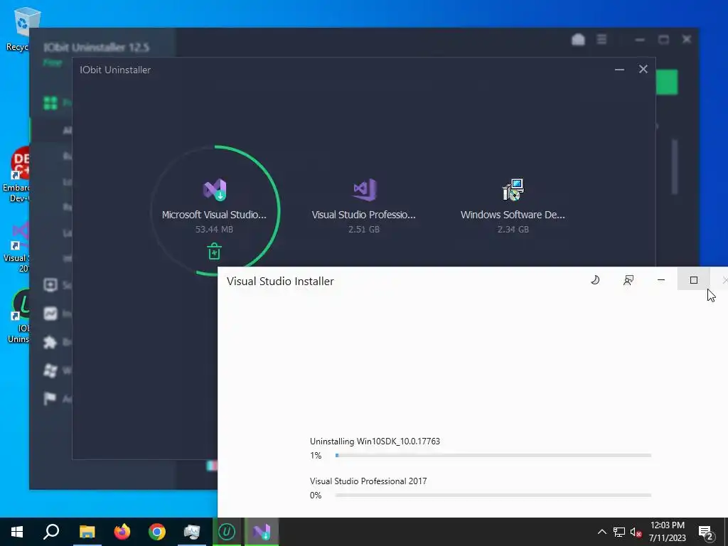
Task: Launch Firefox from the taskbar
Action: pyautogui.click(x=122, y=532)
